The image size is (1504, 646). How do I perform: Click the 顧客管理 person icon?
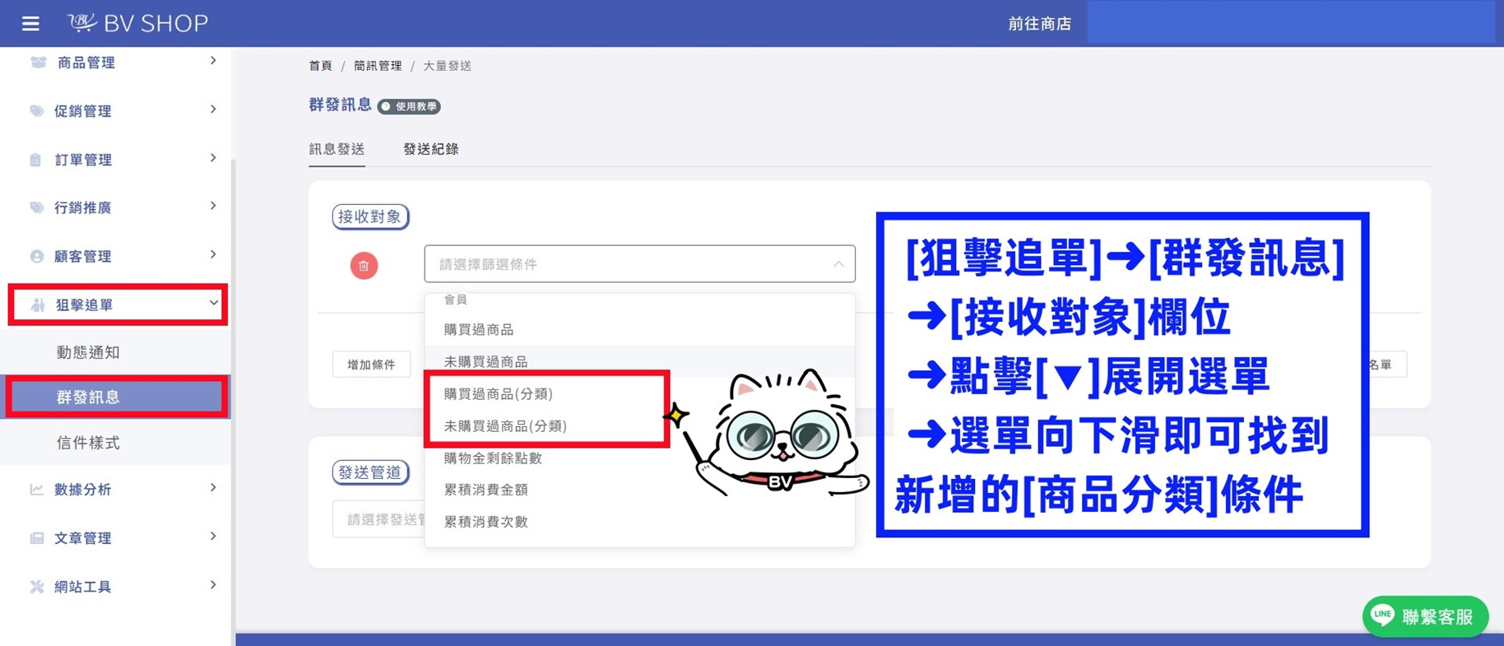tap(37, 256)
